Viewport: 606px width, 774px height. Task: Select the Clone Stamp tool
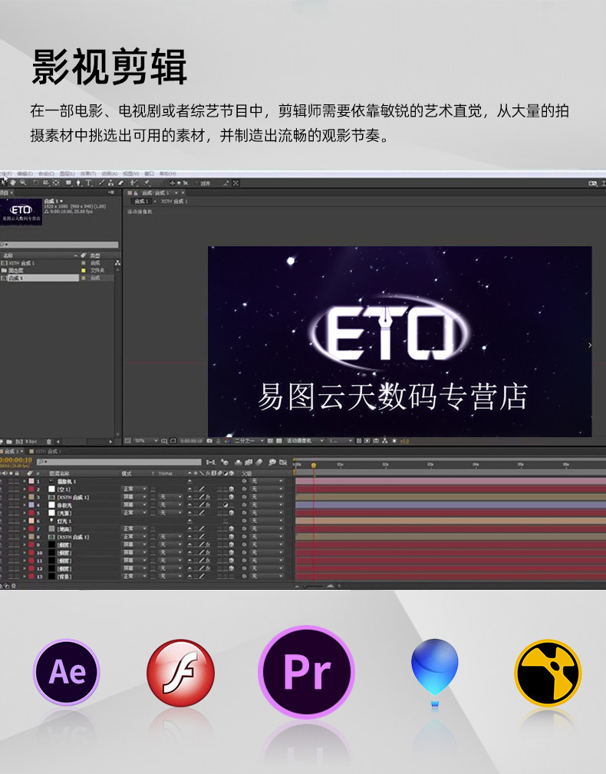[x=110, y=183]
